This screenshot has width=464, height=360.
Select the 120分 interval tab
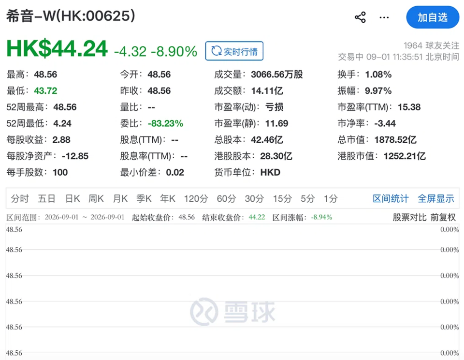click(196, 198)
